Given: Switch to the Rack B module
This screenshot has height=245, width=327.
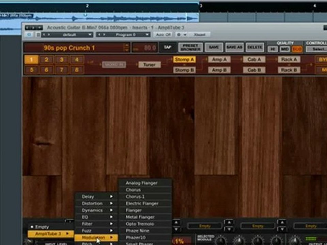Looking at the screenshot, I should pyautogui.click(x=289, y=70).
